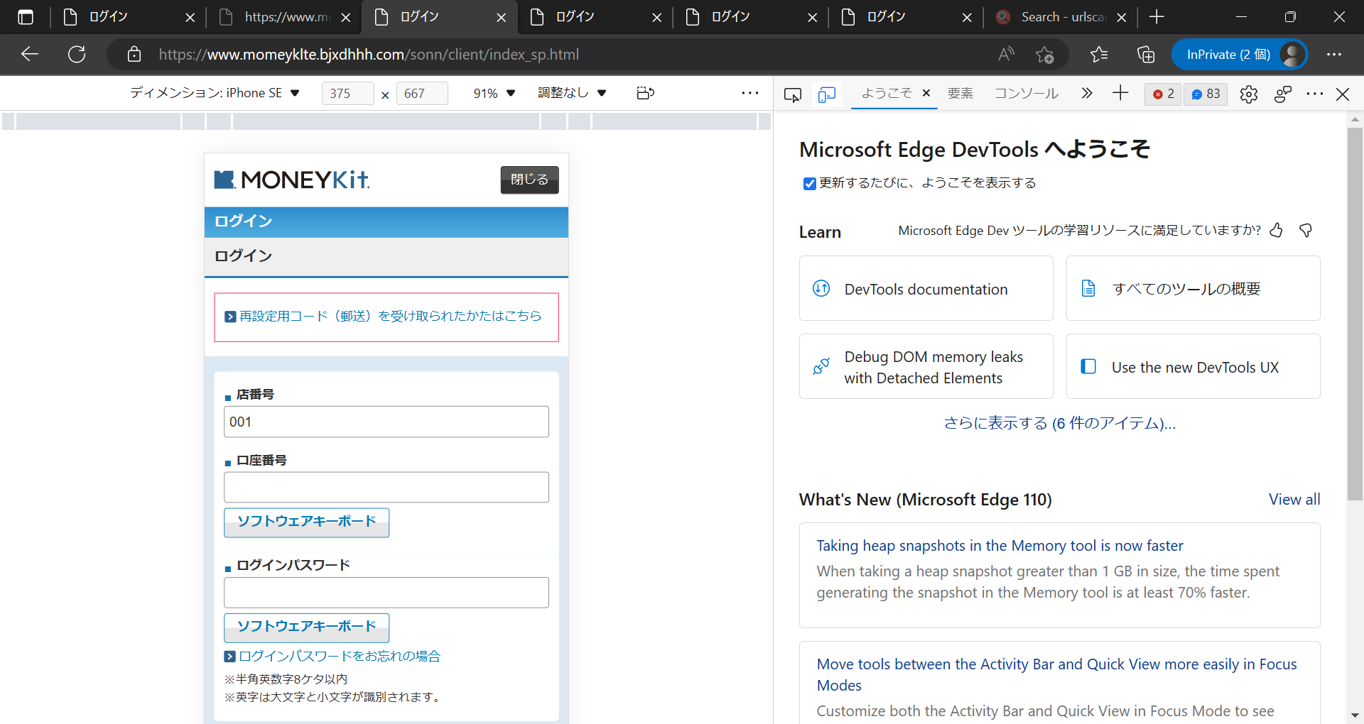Open Taking heap snapshots article link
The image size is (1364, 724).
click(x=1000, y=545)
